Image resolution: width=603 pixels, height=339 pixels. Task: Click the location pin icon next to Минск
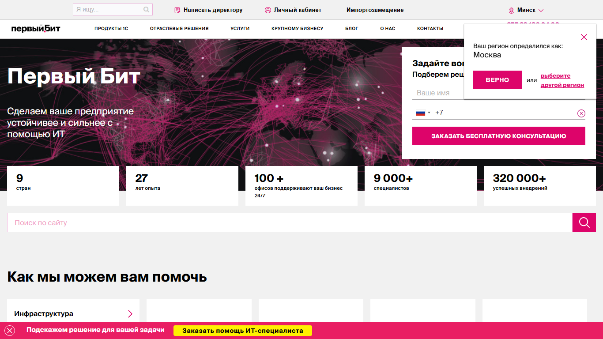pyautogui.click(x=512, y=10)
